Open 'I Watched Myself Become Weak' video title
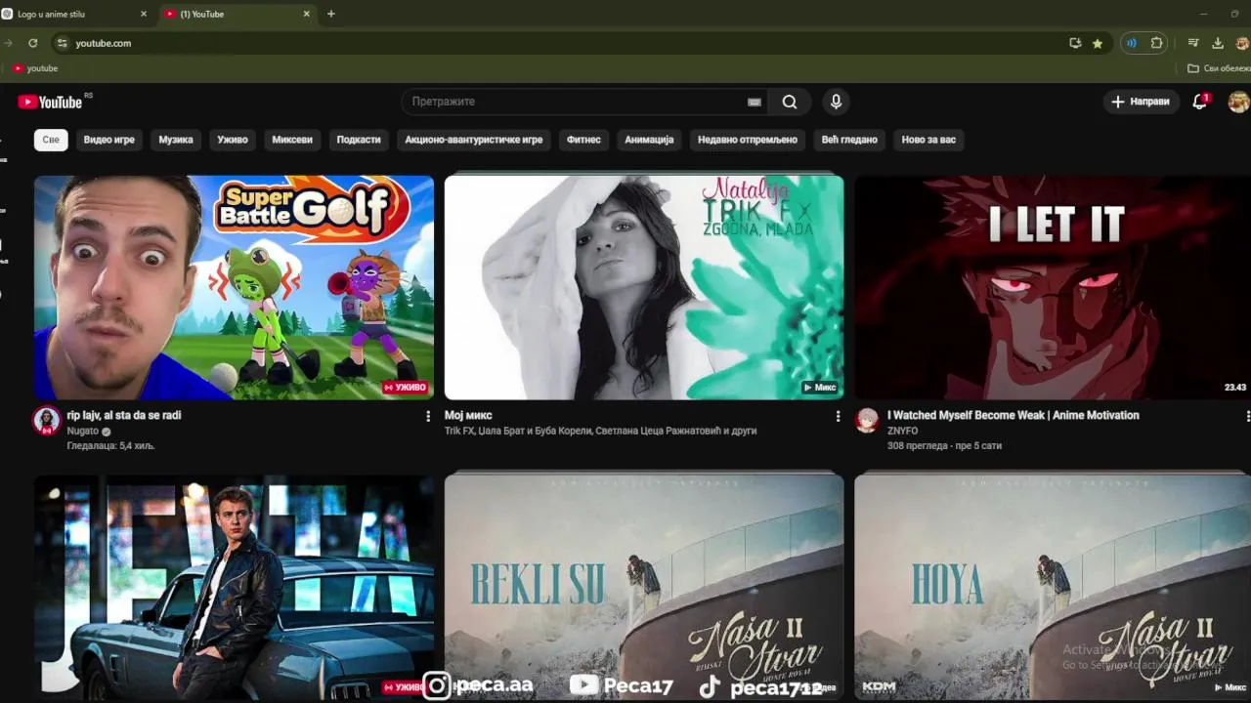Viewport: 1251px width, 703px height. point(1013,415)
